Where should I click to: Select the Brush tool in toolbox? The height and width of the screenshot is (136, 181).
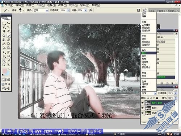[8, 36]
